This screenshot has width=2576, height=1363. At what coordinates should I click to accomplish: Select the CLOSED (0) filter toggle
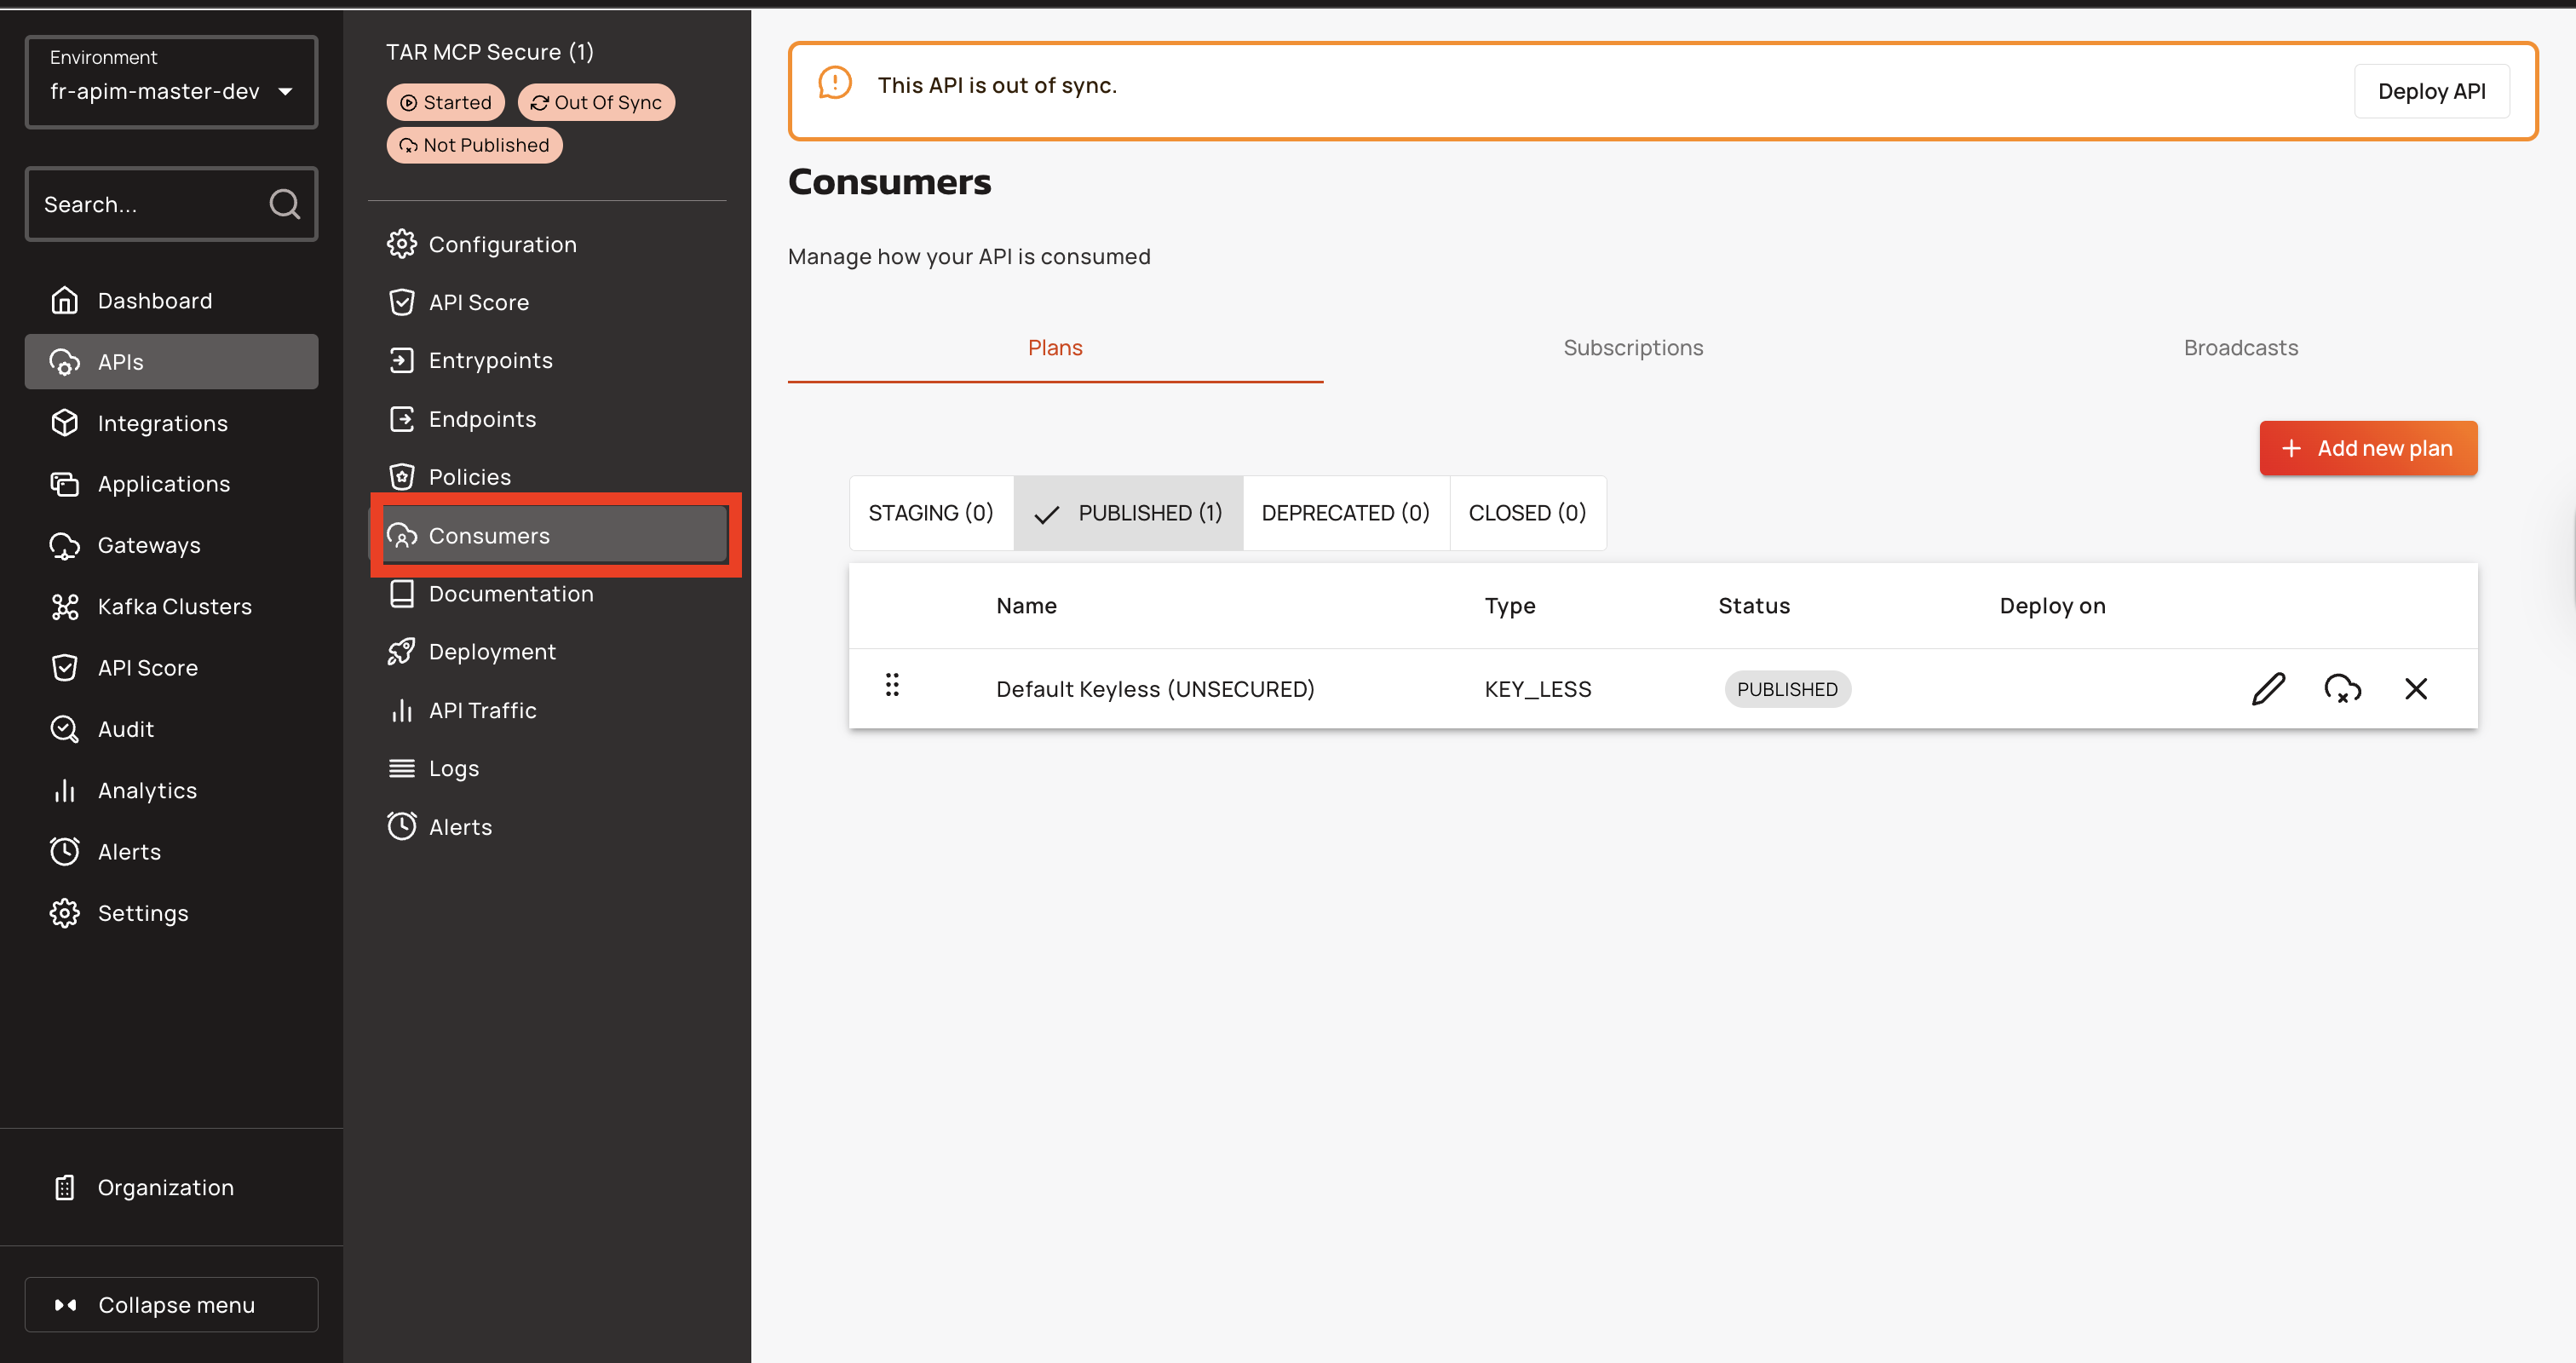coord(1527,513)
